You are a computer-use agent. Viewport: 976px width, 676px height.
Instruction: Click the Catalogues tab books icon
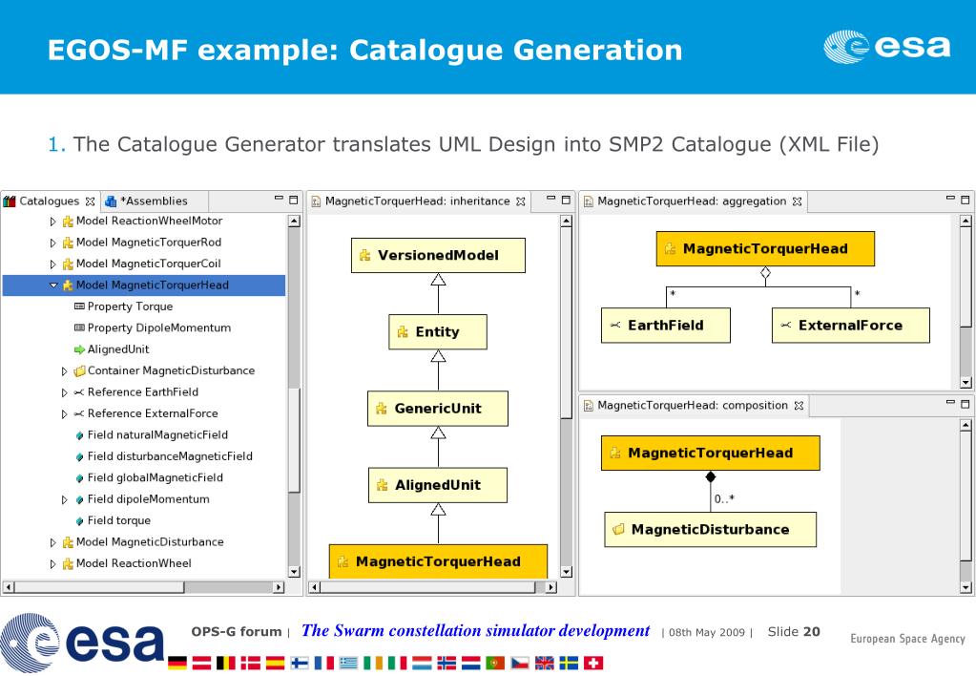click(x=10, y=201)
